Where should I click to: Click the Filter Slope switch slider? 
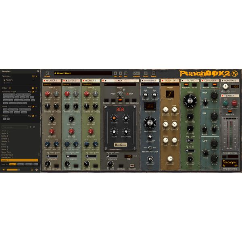tap(190, 141)
